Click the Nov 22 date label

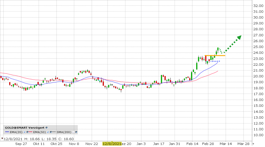tap(92, 144)
